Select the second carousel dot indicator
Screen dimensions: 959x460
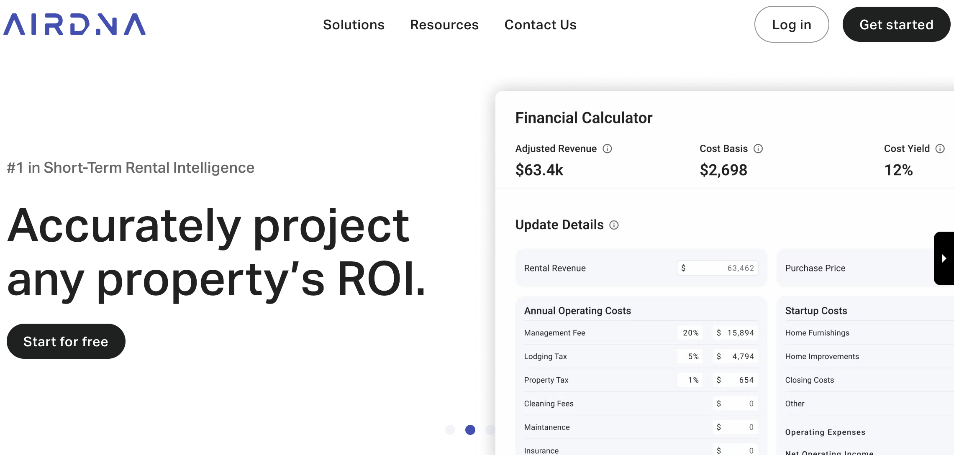click(470, 430)
